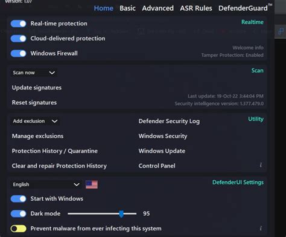Click the Scan section label
Viewport: 286px width, 237px height.
[257, 70]
